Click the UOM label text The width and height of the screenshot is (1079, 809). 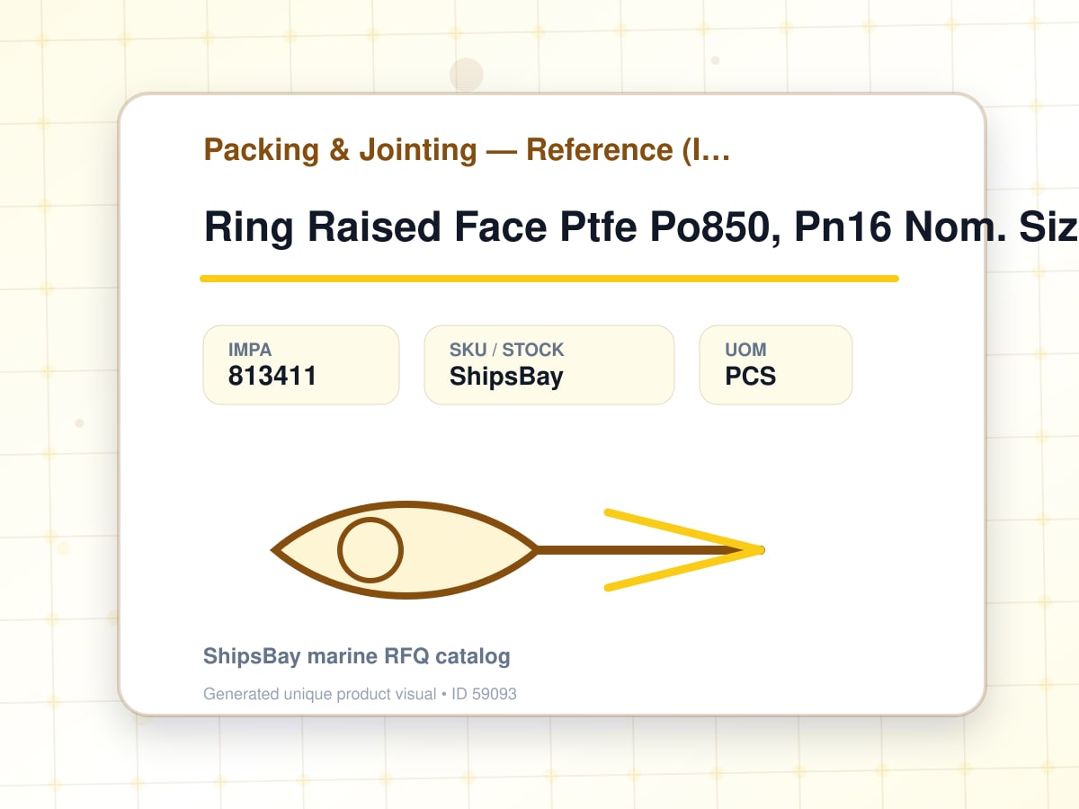pyautogui.click(x=746, y=350)
